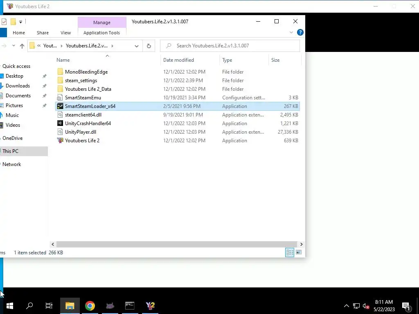
Task: Show hidden taskbar tray icons
Action: click(346, 306)
